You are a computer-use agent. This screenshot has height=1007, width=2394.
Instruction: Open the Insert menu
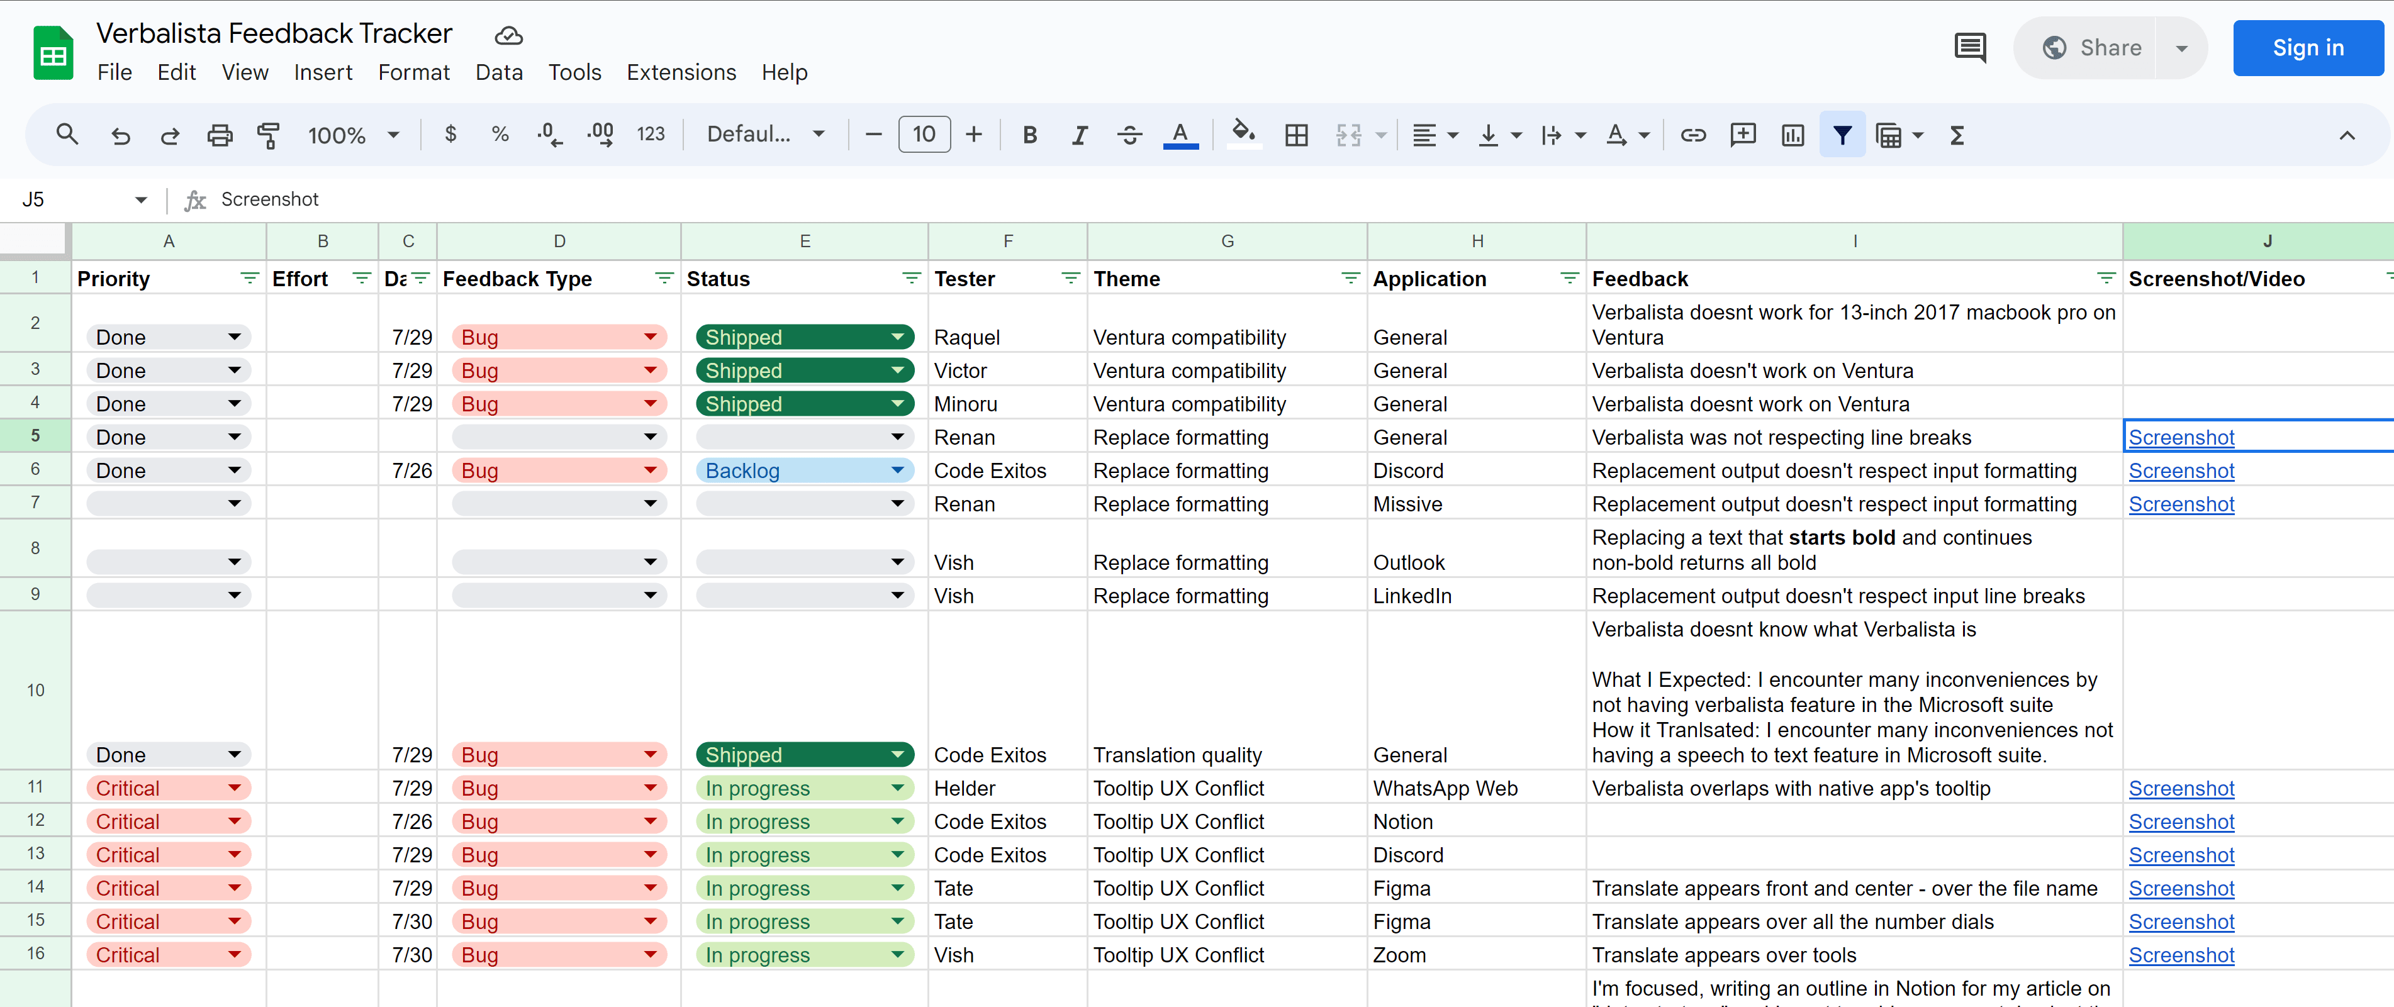point(323,72)
